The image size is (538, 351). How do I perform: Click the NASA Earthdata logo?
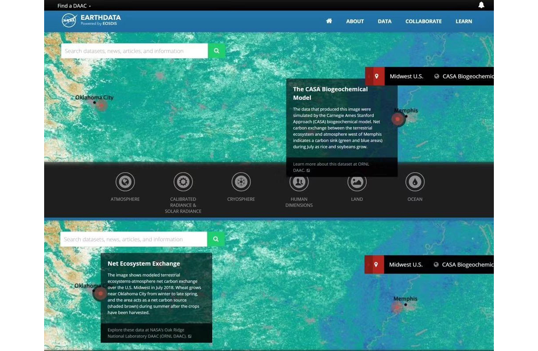point(91,20)
